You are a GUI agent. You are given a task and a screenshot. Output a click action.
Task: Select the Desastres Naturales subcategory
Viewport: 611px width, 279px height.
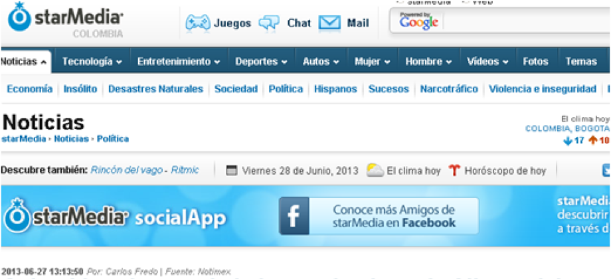click(156, 89)
